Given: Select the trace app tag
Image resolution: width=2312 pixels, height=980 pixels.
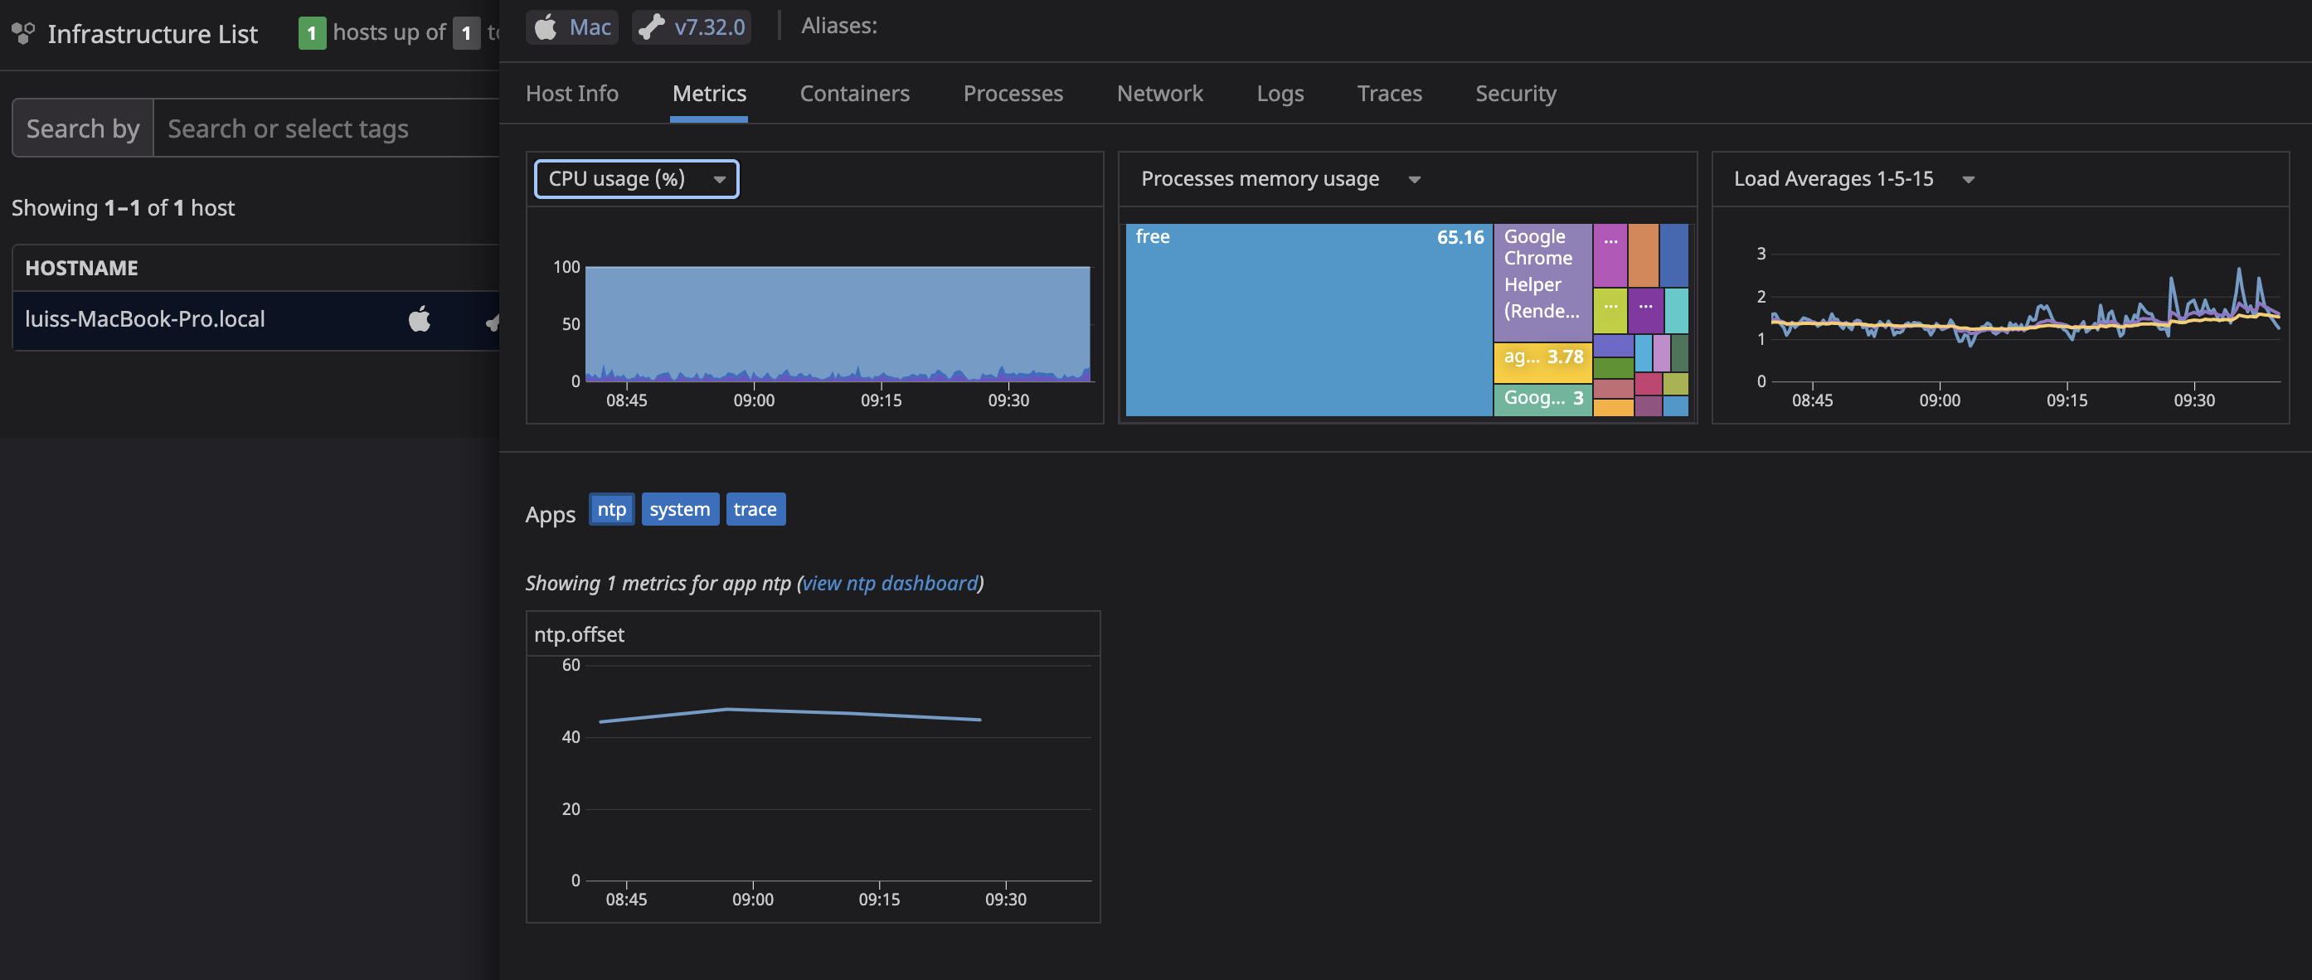Looking at the screenshot, I should point(755,509).
